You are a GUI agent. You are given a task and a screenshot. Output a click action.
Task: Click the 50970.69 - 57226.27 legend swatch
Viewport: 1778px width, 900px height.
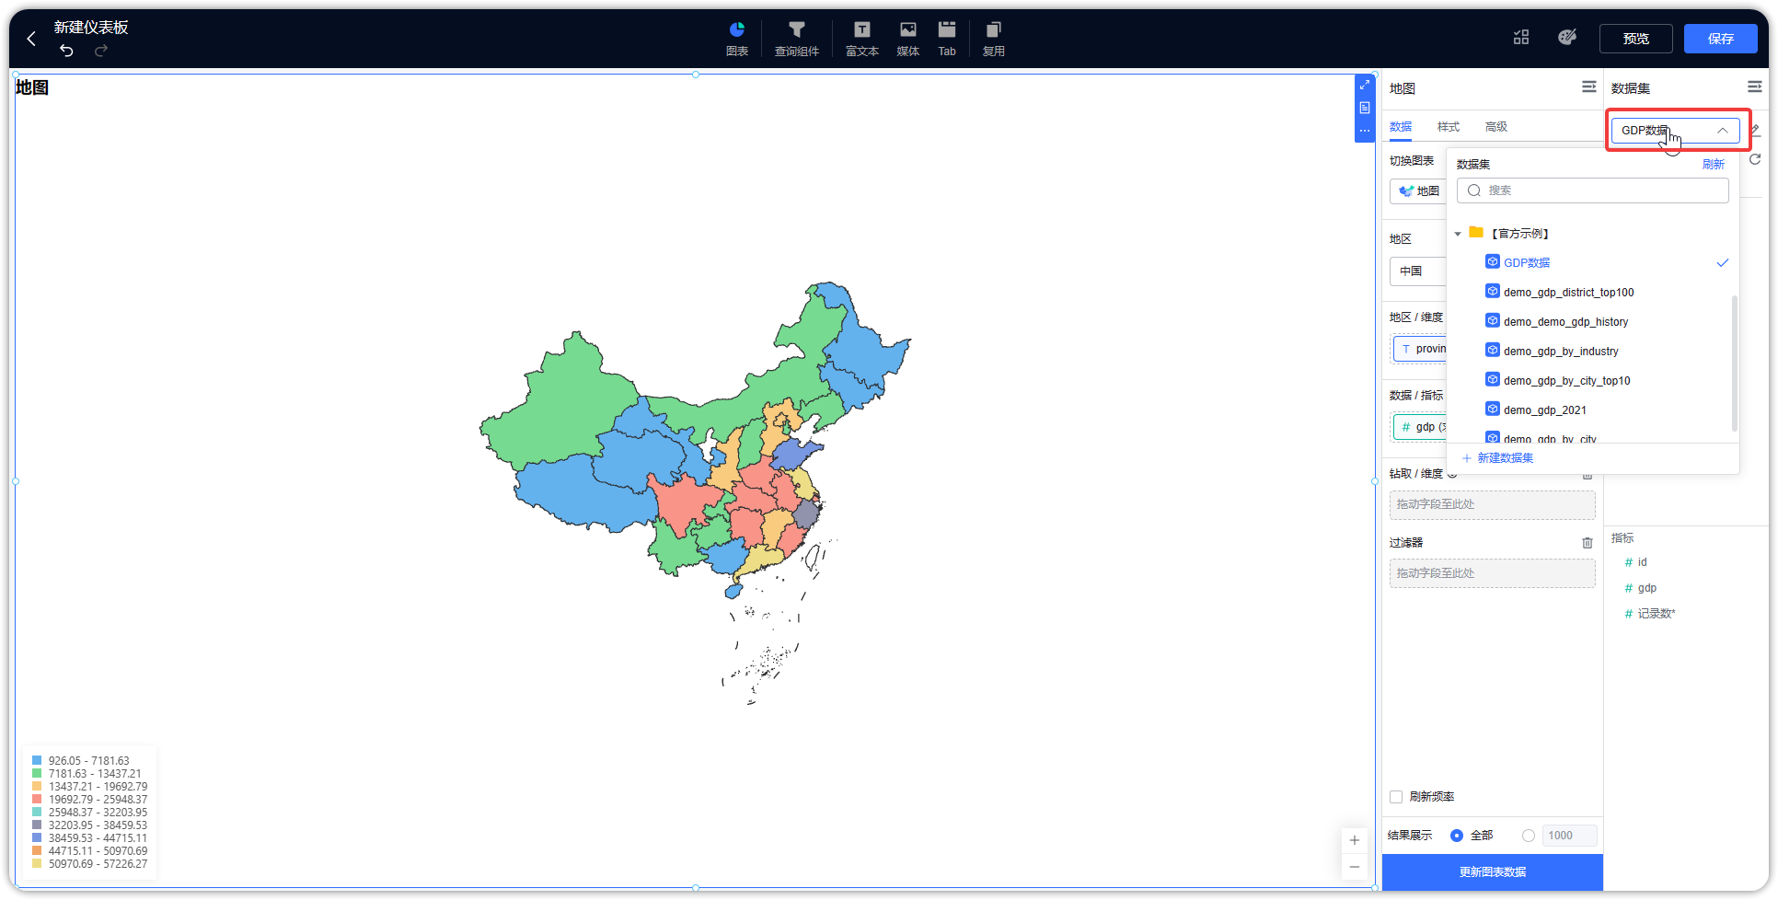[x=37, y=864]
